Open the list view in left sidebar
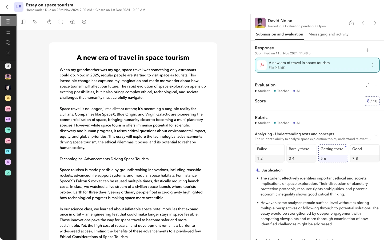The height and width of the screenshot is (240, 384). [8, 32]
